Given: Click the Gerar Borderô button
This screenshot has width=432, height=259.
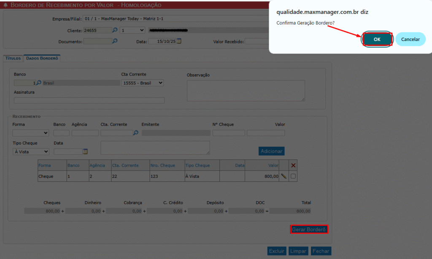Looking at the screenshot, I should 309,229.
